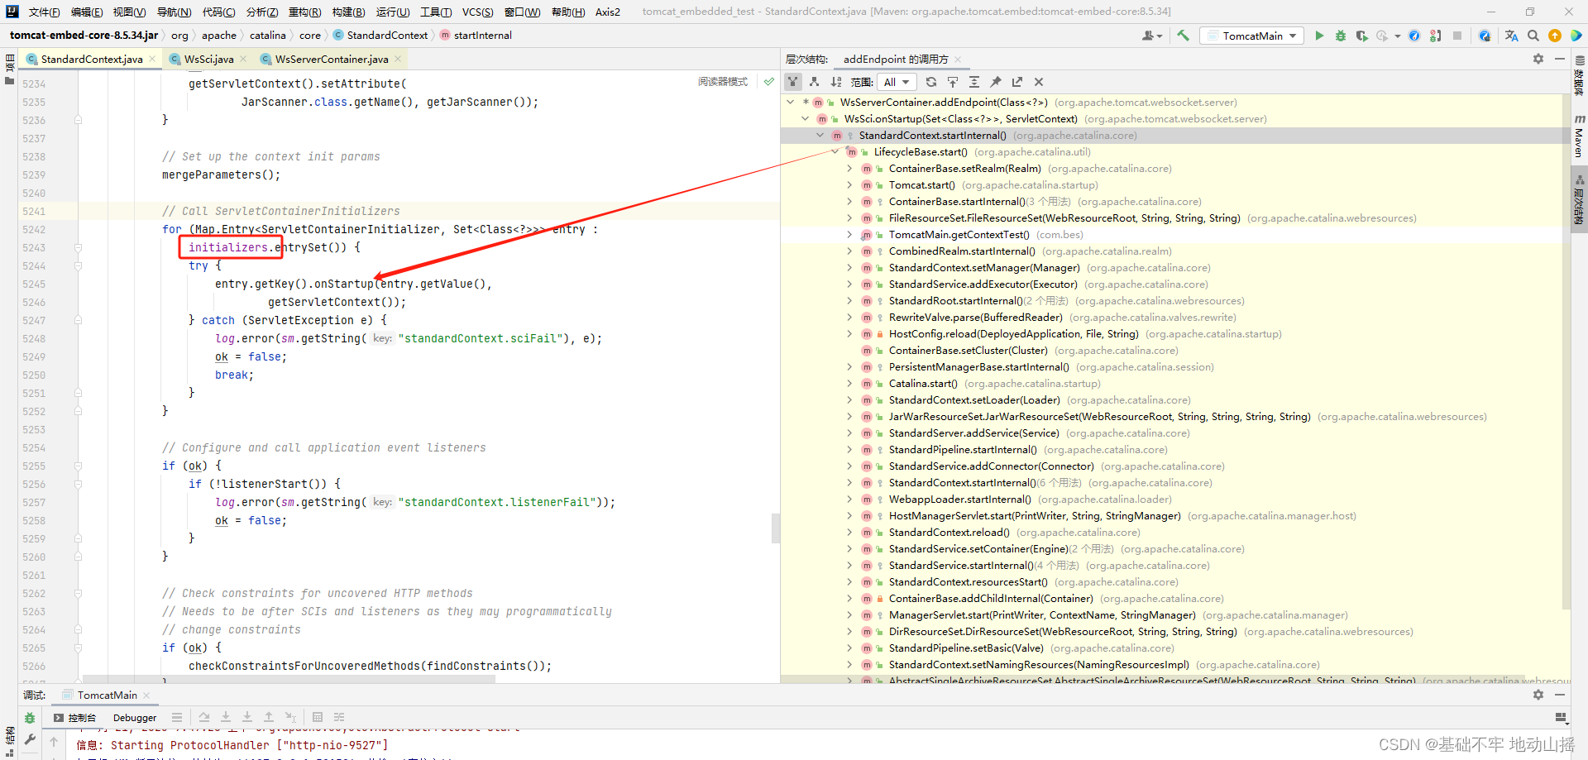
Task: Pin the addEndpoint hierarchy tab
Action: tap(995, 82)
